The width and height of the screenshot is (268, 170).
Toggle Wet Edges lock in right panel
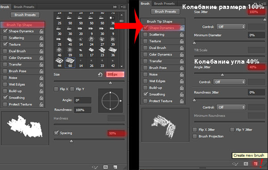[182, 81]
